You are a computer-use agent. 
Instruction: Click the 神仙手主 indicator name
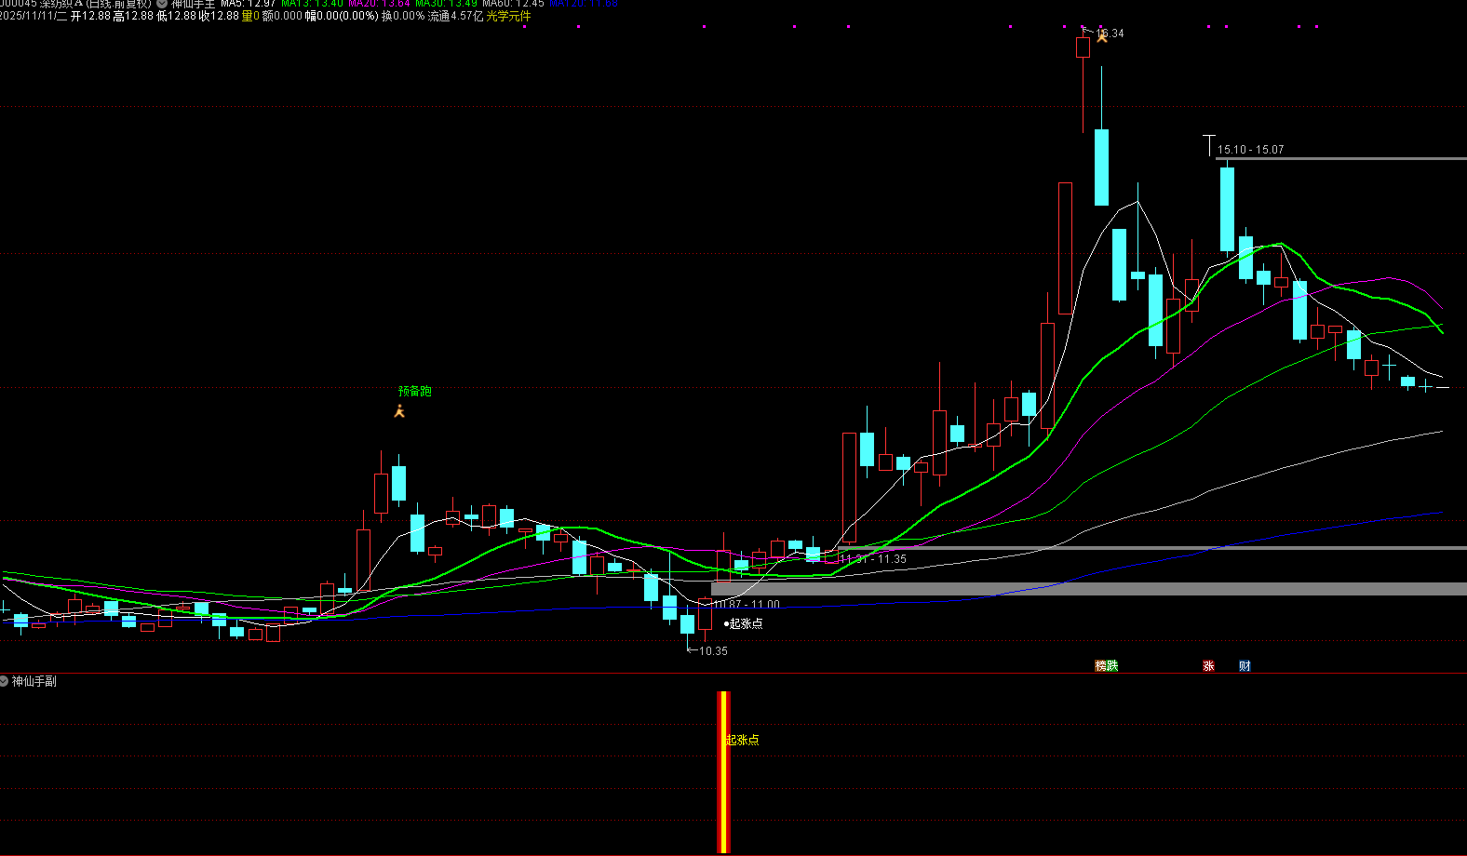coord(193,4)
